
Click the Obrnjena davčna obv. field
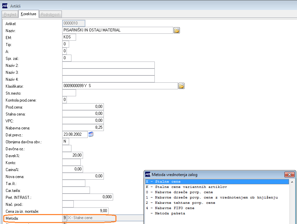tap(65, 141)
